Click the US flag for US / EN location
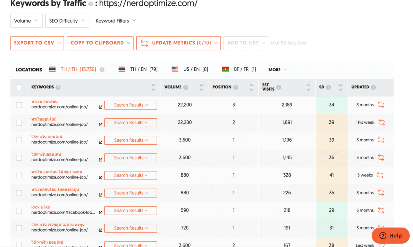Screen dimensions: 413x247 175,69
